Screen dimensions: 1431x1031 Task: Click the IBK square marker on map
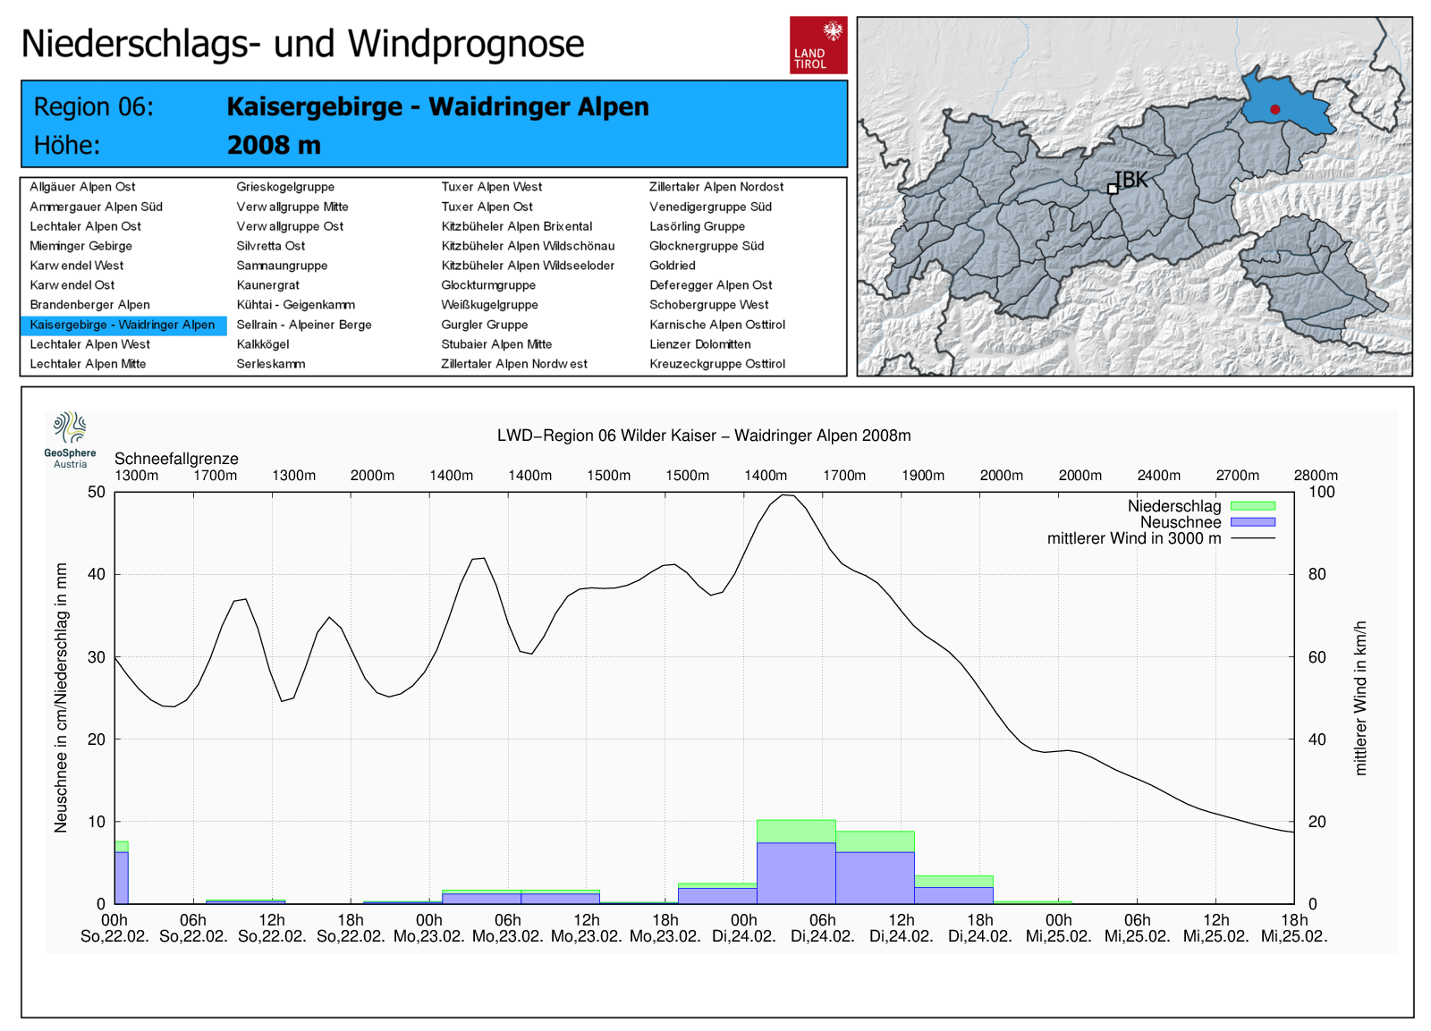1113,189
